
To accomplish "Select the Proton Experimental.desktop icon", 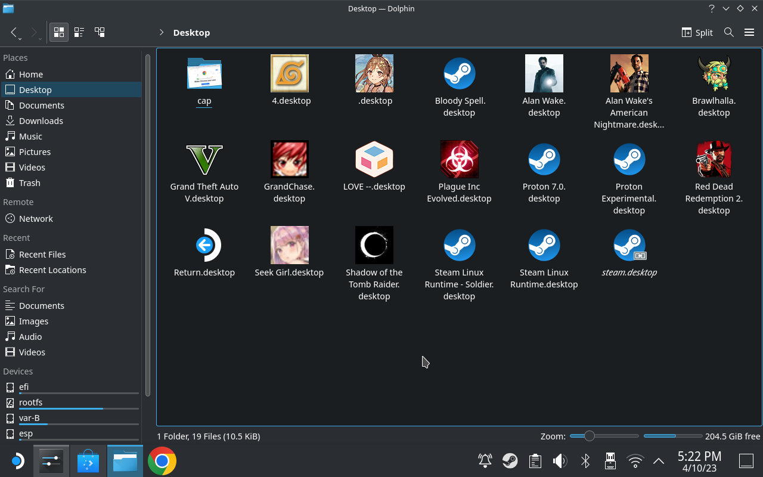I will [x=629, y=159].
